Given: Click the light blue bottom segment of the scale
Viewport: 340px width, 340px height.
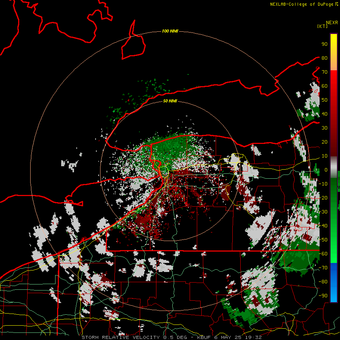Looking at the screenshot, I should [334, 296].
